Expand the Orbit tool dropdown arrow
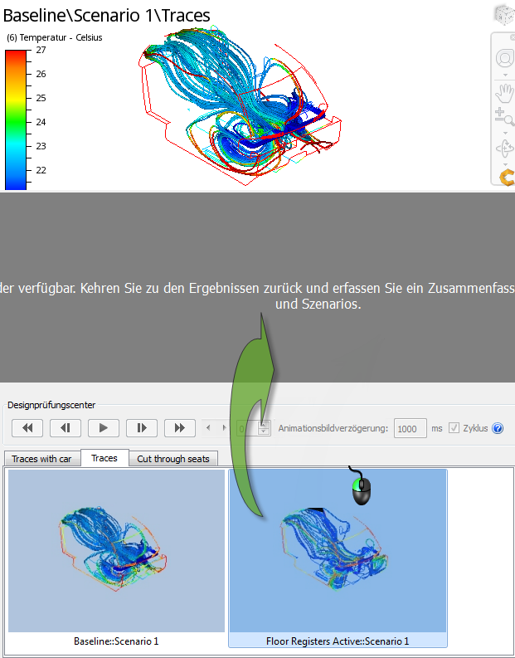Screen dimensions: 515x658 pos(505,164)
